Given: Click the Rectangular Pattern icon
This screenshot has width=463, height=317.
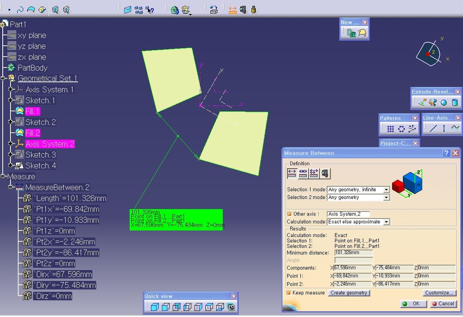Looking at the screenshot, I should pyautogui.click(x=391, y=129).
